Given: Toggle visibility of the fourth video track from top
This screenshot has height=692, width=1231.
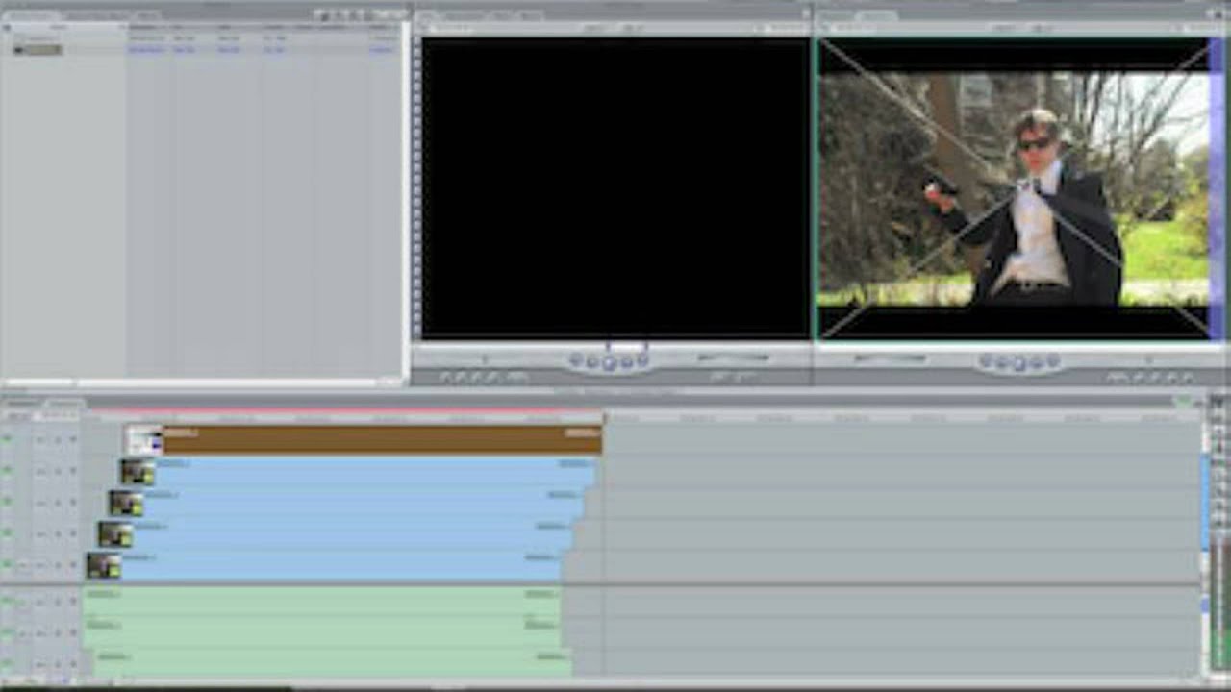Looking at the screenshot, I should click(8, 533).
